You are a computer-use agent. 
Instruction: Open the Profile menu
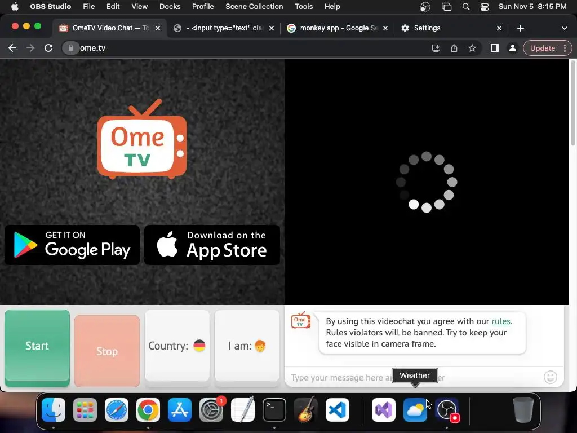(x=203, y=7)
